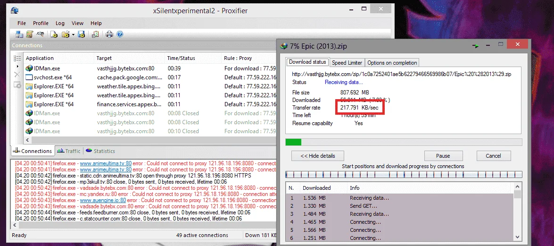This screenshot has width=554, height=246.
Task: Click the IDMan.exe icon in 00:10 Closed row
Action: coord(29,131)
